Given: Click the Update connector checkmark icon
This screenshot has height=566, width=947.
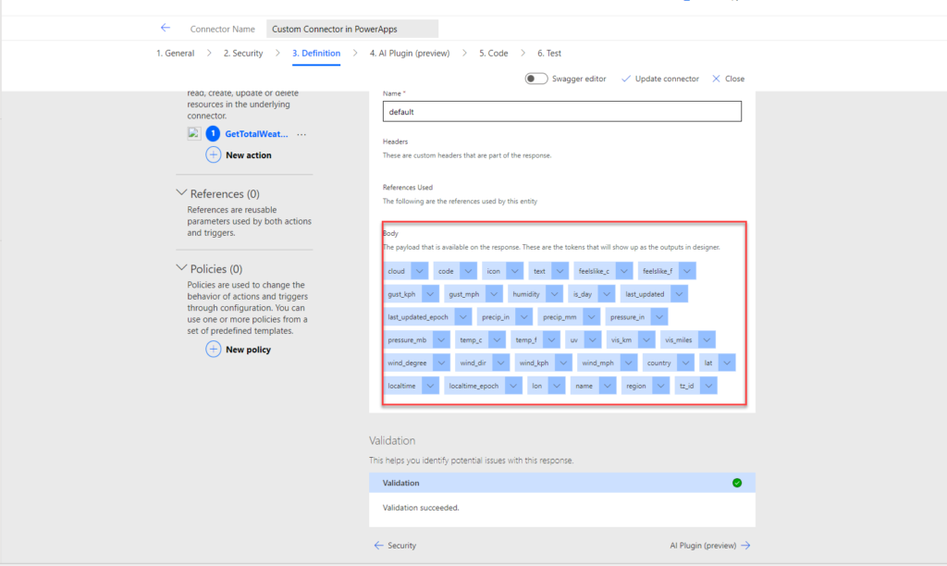Looking at the screenshot, I should click(x=626, y=79).
